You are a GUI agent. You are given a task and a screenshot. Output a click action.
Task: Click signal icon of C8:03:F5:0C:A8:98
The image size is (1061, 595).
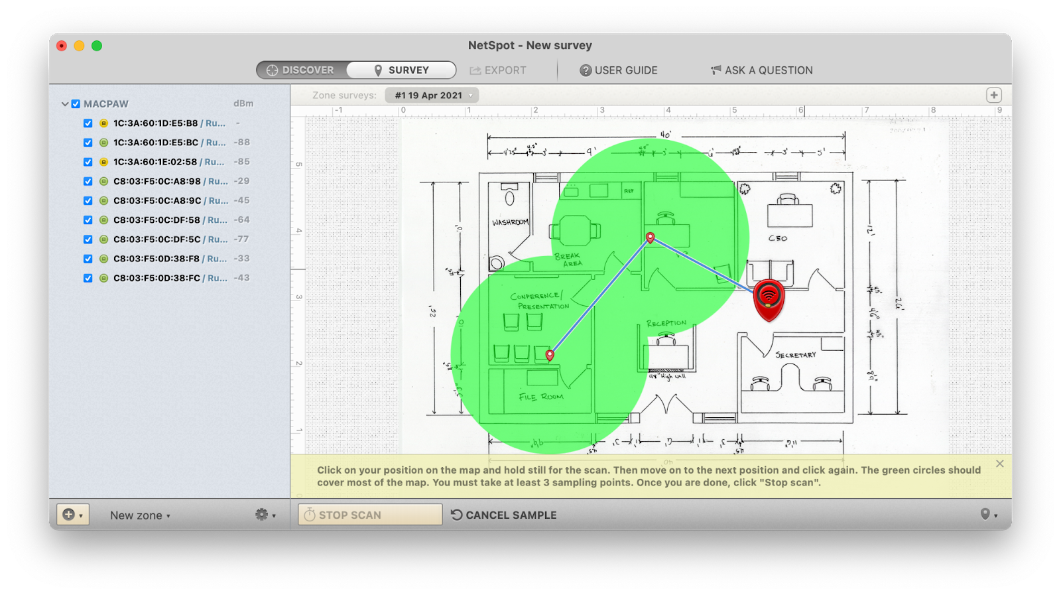[103, 181]
